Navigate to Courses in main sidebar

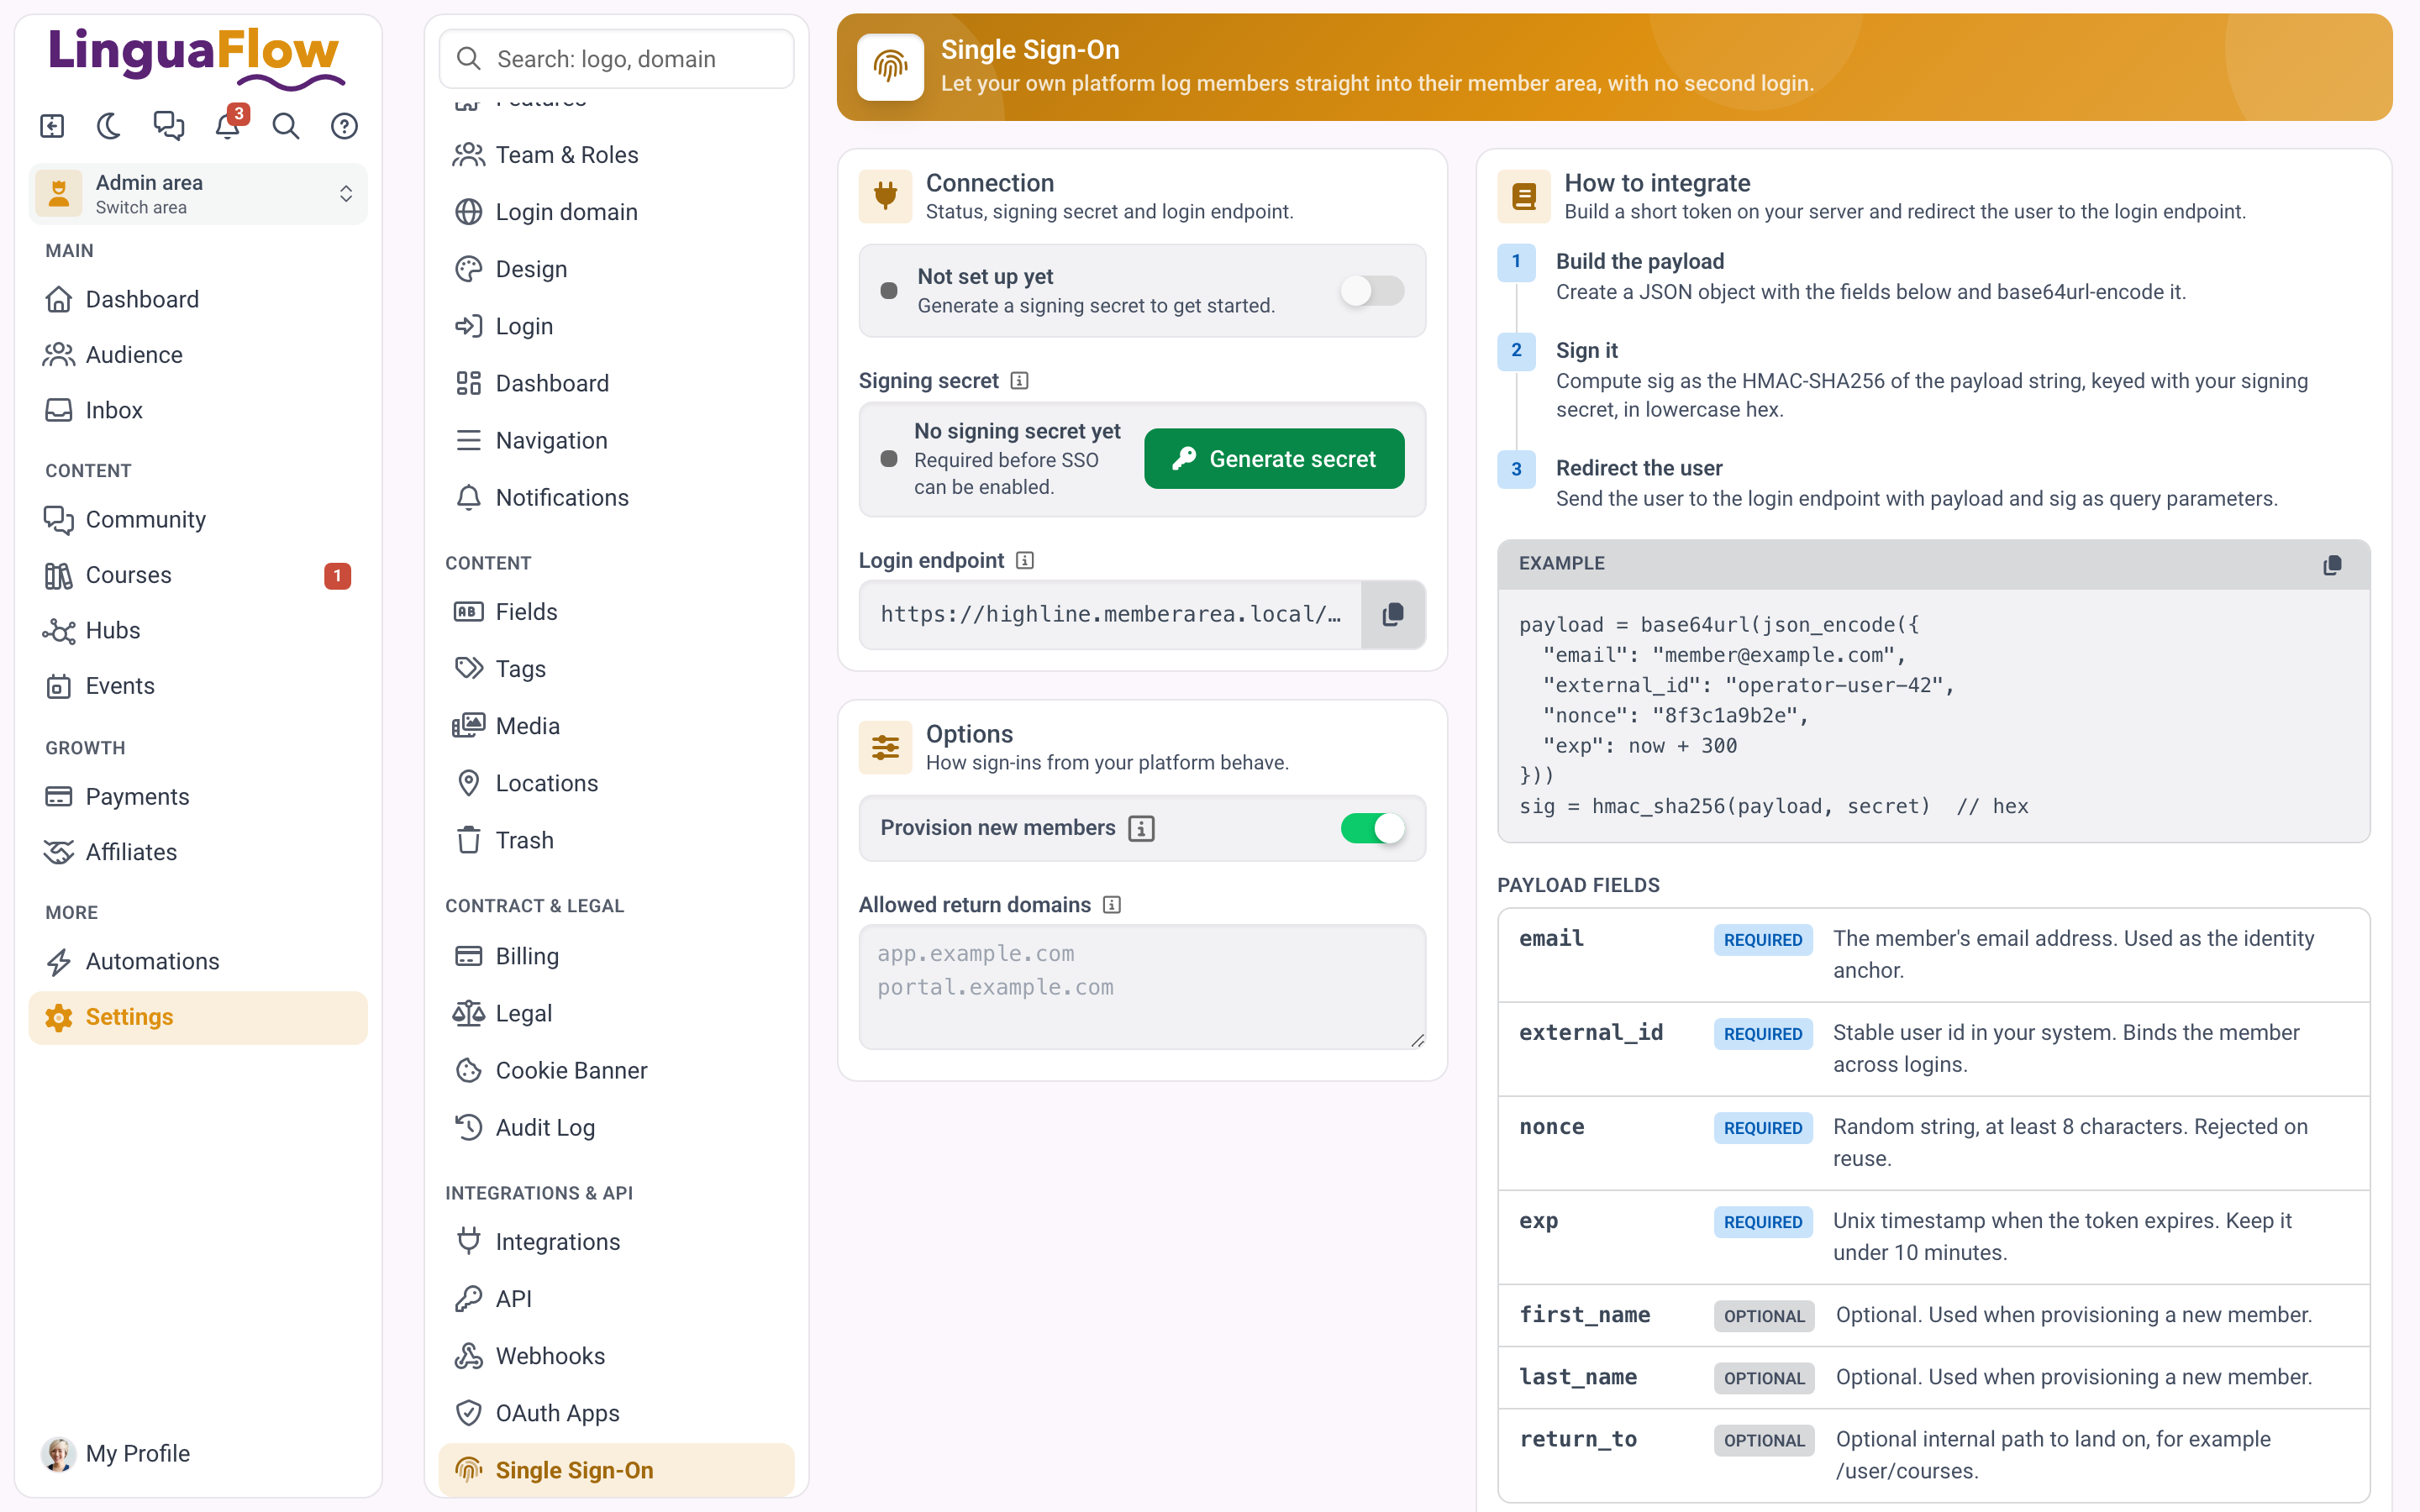[x=198, y=575]
